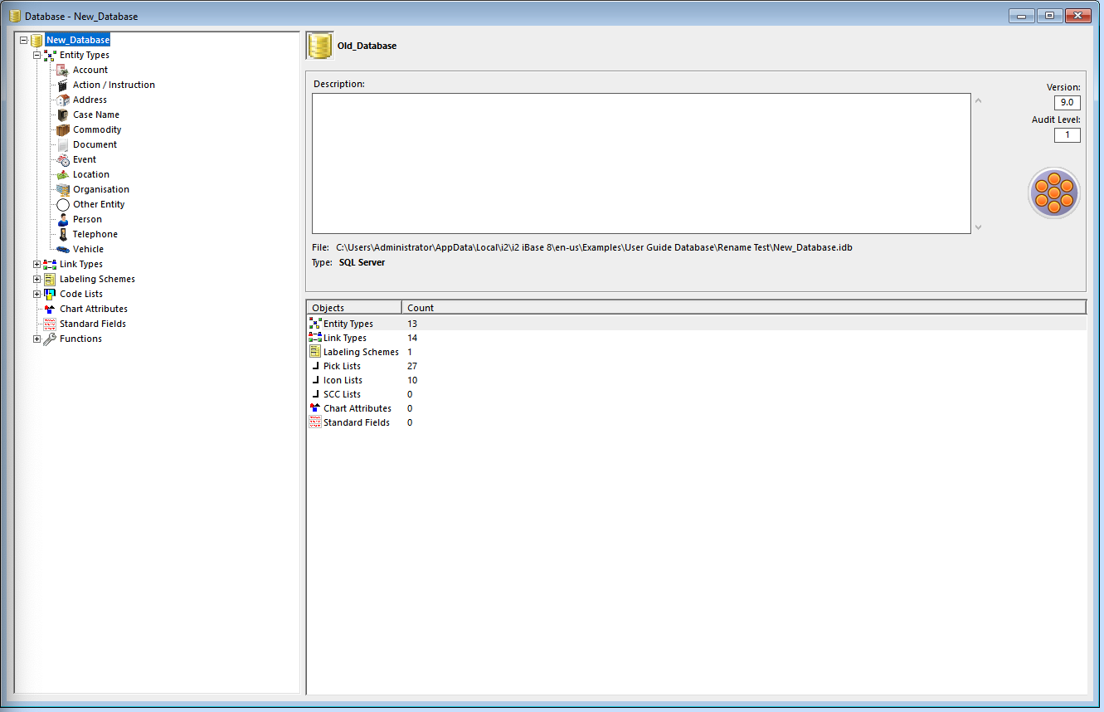1104x712 pixels.
Task: Select the New_Database root node
Action: coord(77,39)
